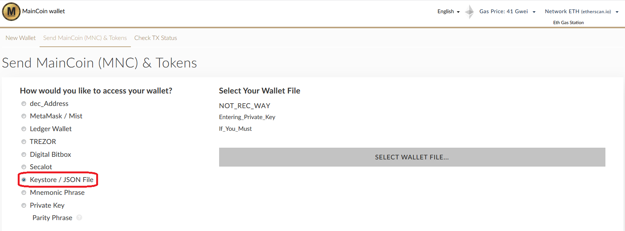625x231 pixels.
Task: Expand the Gas Price 41 Gwei dropdown
Action: tap(507, 11)
